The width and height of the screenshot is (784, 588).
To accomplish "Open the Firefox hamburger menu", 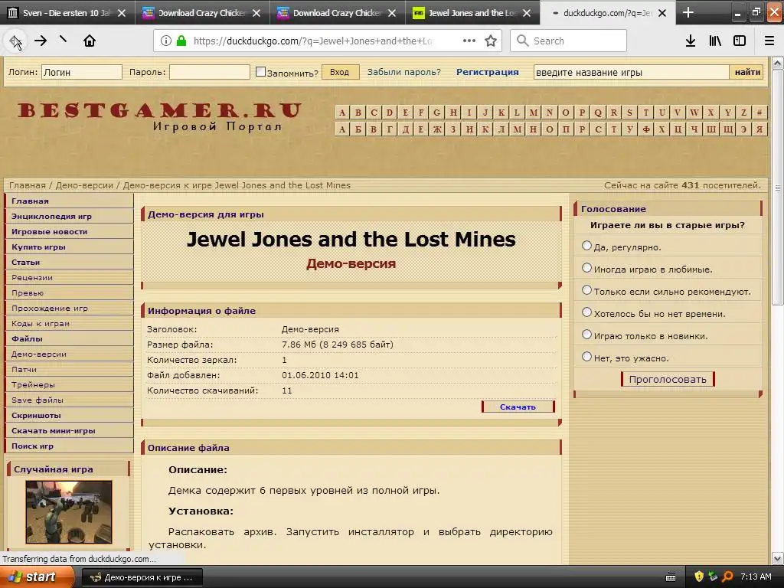I will pyautogui.click(x=769, y=41).
